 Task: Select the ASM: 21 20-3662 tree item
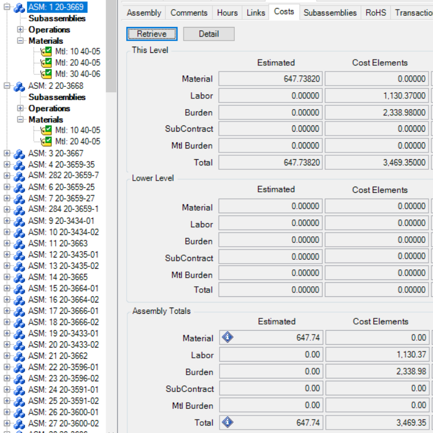pyautogui.click(x=58, y=356)
